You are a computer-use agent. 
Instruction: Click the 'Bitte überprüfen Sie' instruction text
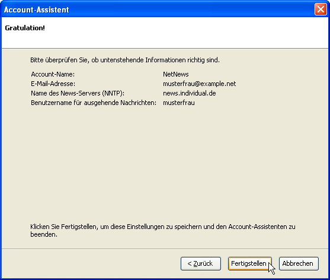pos(125,61)
